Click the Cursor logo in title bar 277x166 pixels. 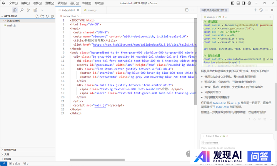pos(4,3)
